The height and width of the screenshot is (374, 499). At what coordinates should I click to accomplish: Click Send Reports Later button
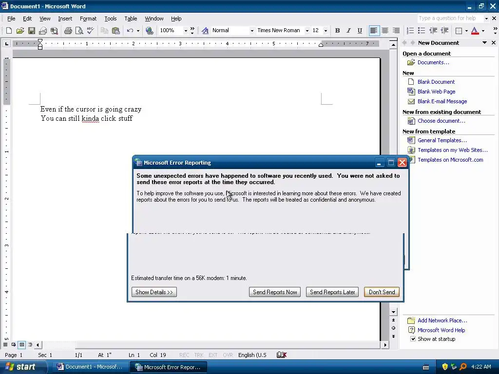pyautogui.click(x=332, y=292)
